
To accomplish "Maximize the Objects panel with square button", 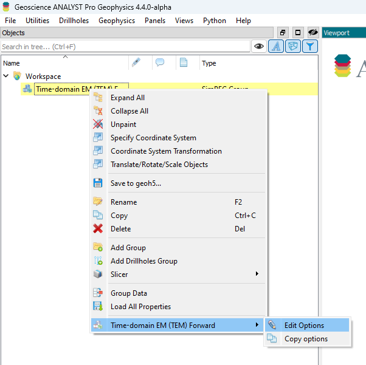I will 298,32.
